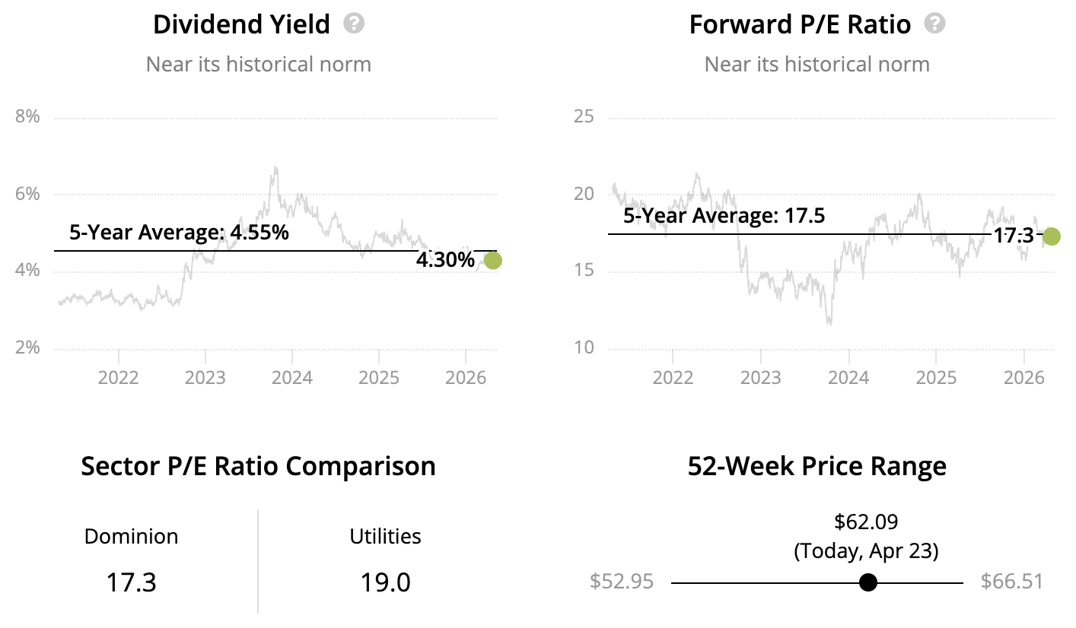Click the Dominion P/E value 17.3
The height and width of the screenshot is (628, 1076).
tap(131, 583)
